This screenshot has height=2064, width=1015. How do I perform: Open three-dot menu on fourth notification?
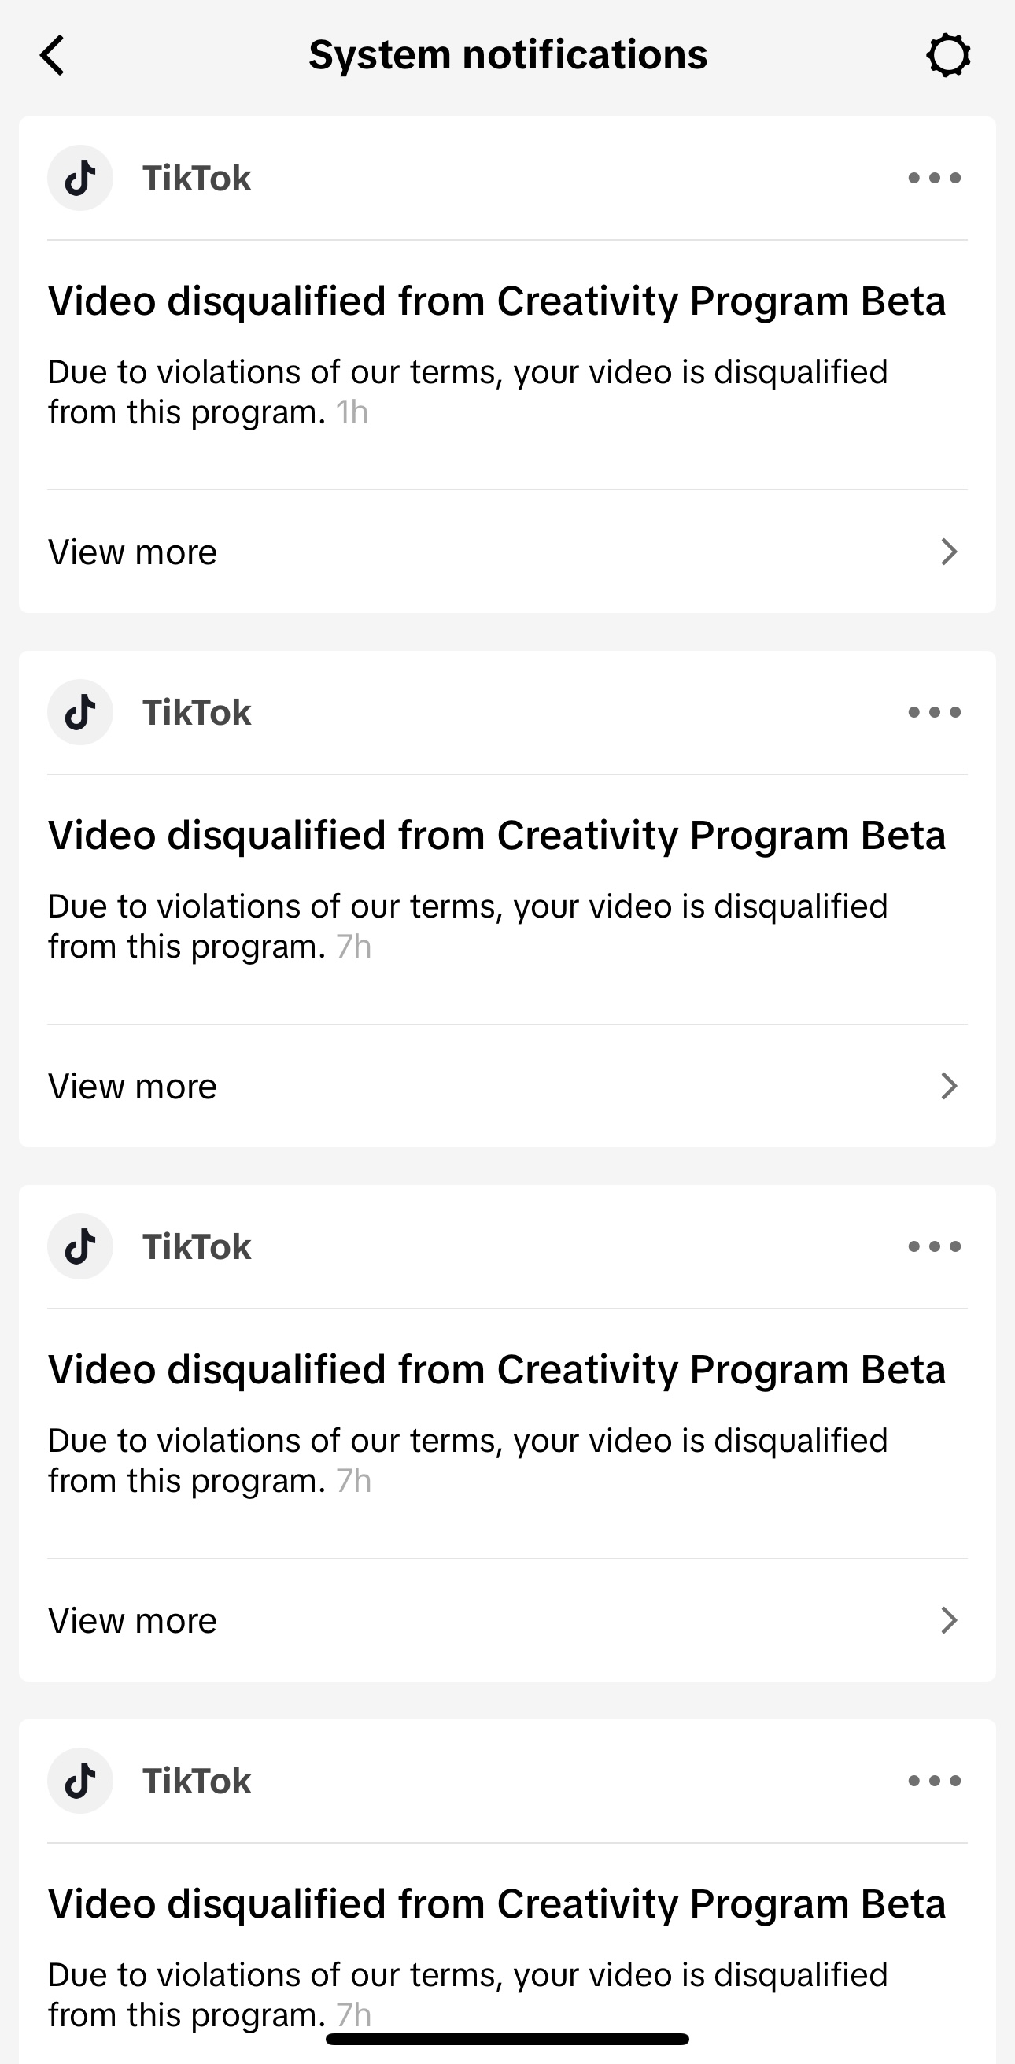coord(934,1782)
